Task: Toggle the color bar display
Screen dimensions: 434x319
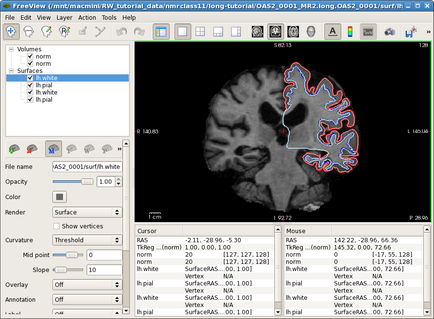Action: pyautogui.click(x=350, y=32)
